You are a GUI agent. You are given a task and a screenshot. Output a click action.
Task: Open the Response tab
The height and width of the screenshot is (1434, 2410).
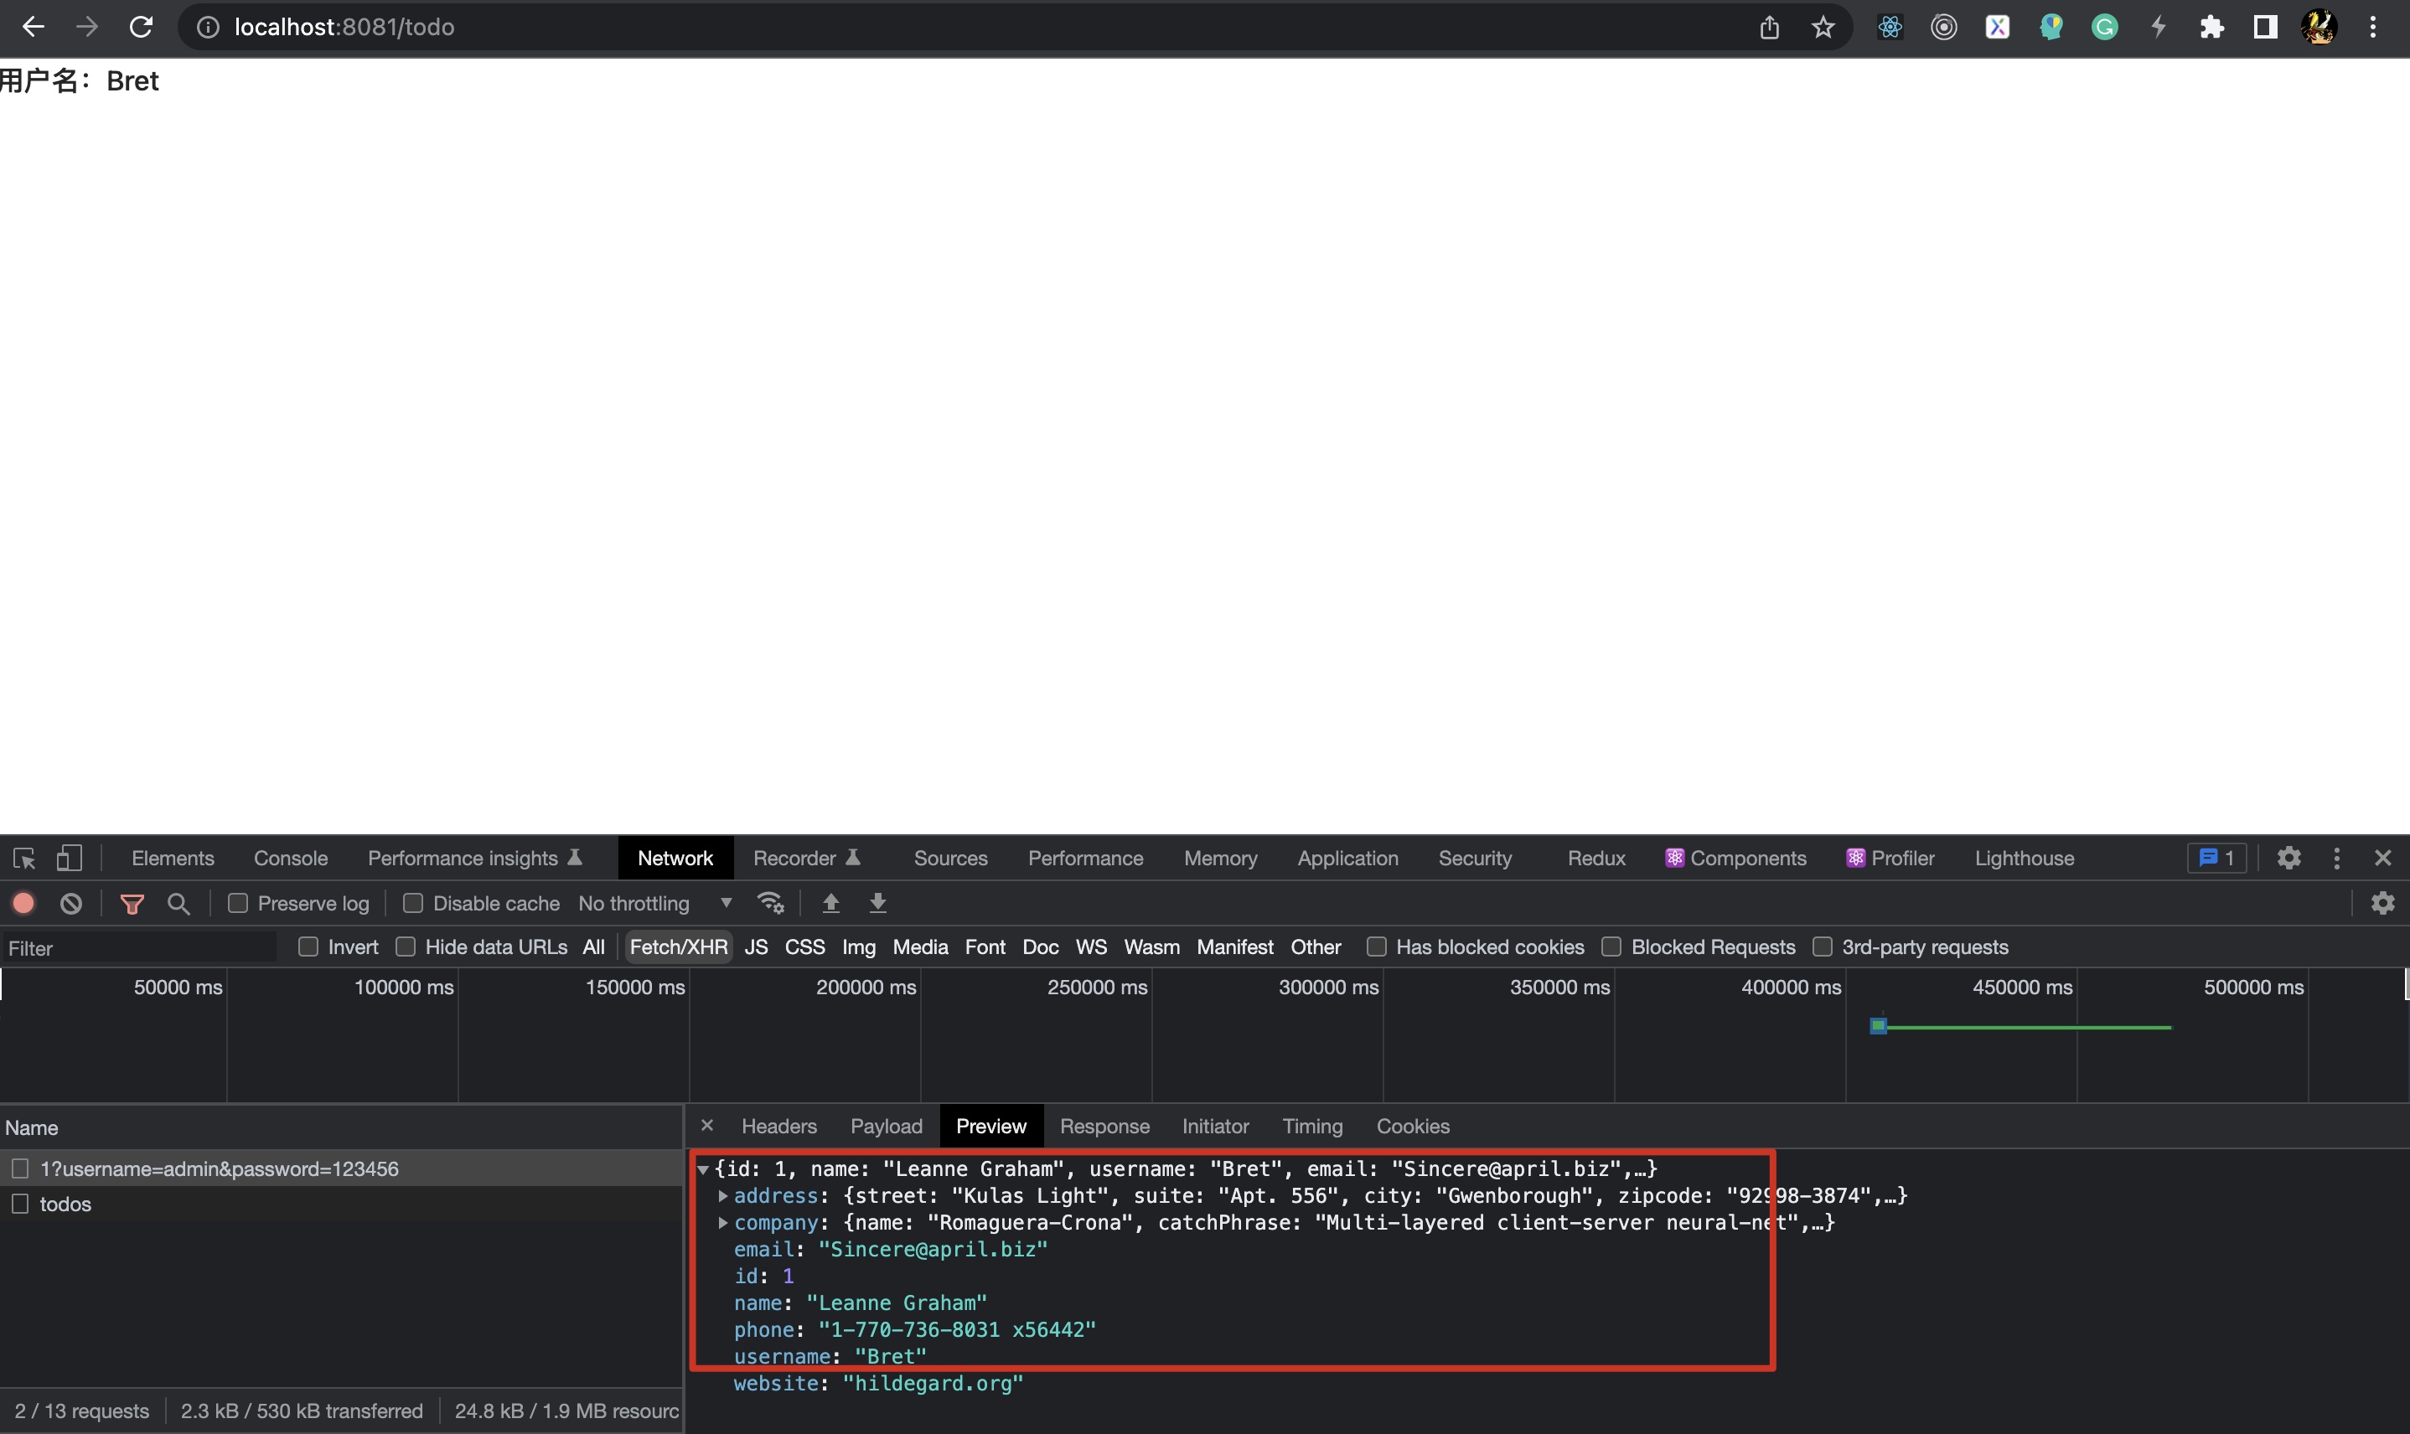tap(1104, 1127)
